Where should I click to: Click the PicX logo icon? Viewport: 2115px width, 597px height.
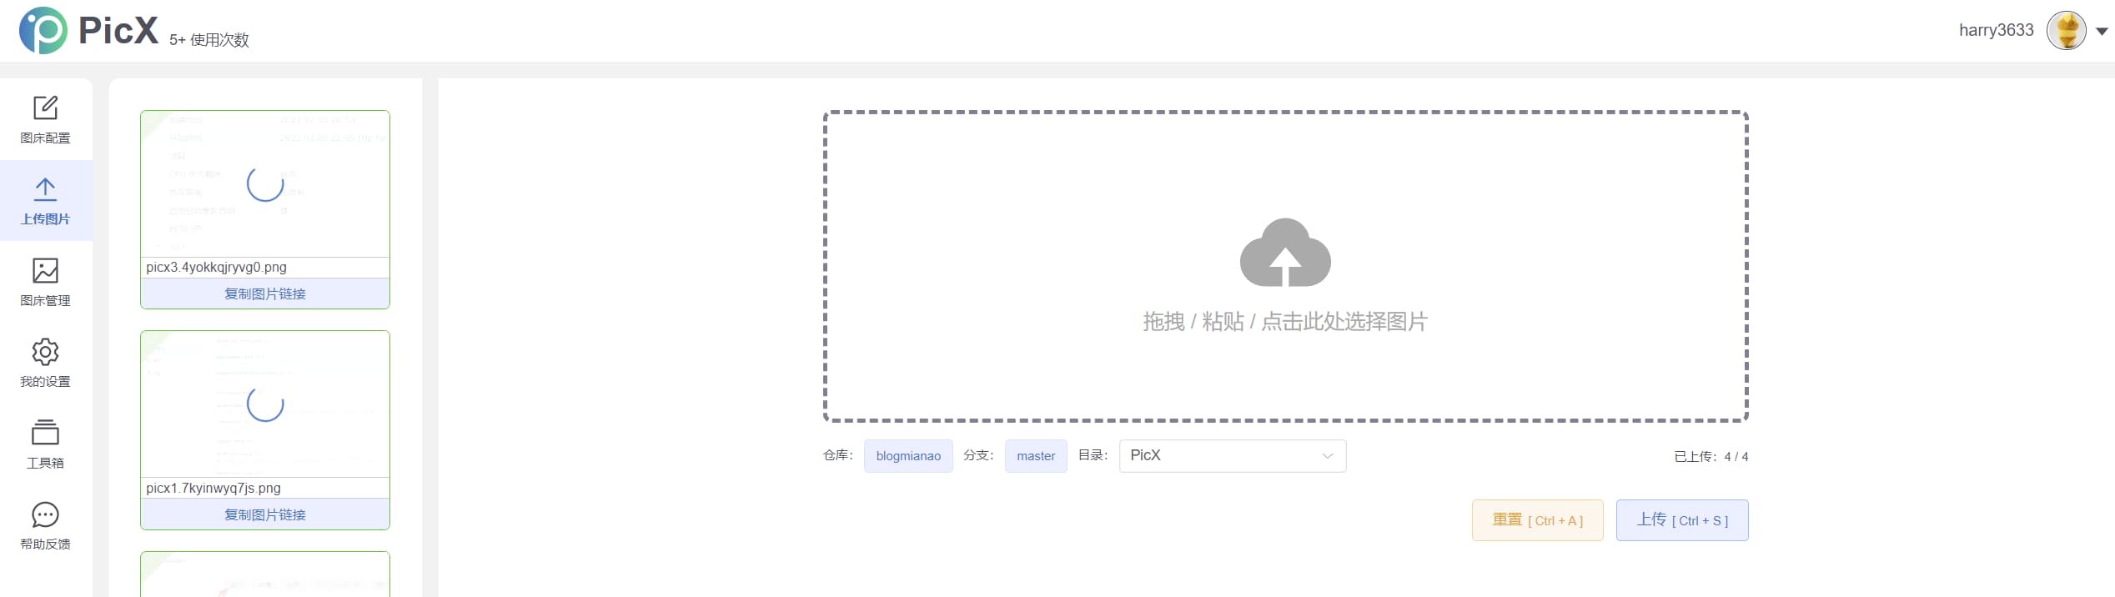pyautogui.click(x=43, y=30)
